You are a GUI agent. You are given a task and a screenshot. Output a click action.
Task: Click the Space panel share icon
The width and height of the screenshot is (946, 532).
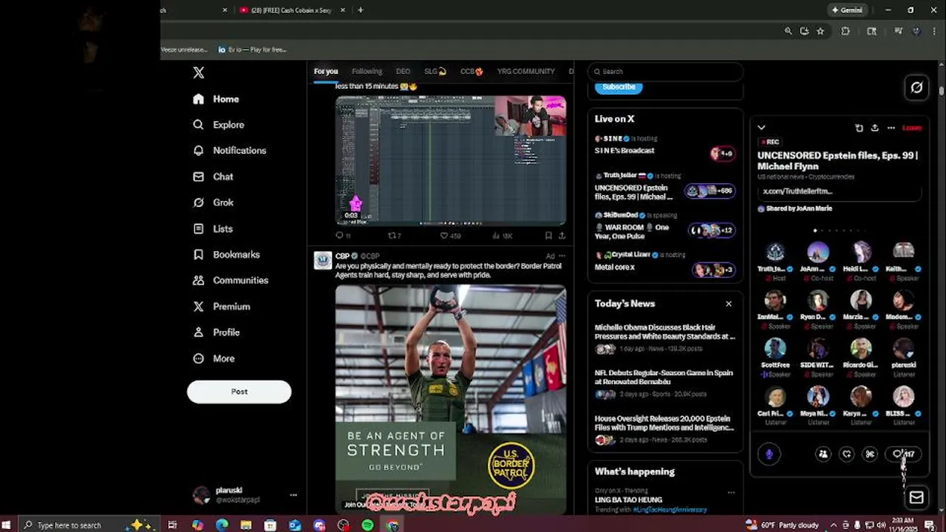pyautogui.click(x=874, y=128)
